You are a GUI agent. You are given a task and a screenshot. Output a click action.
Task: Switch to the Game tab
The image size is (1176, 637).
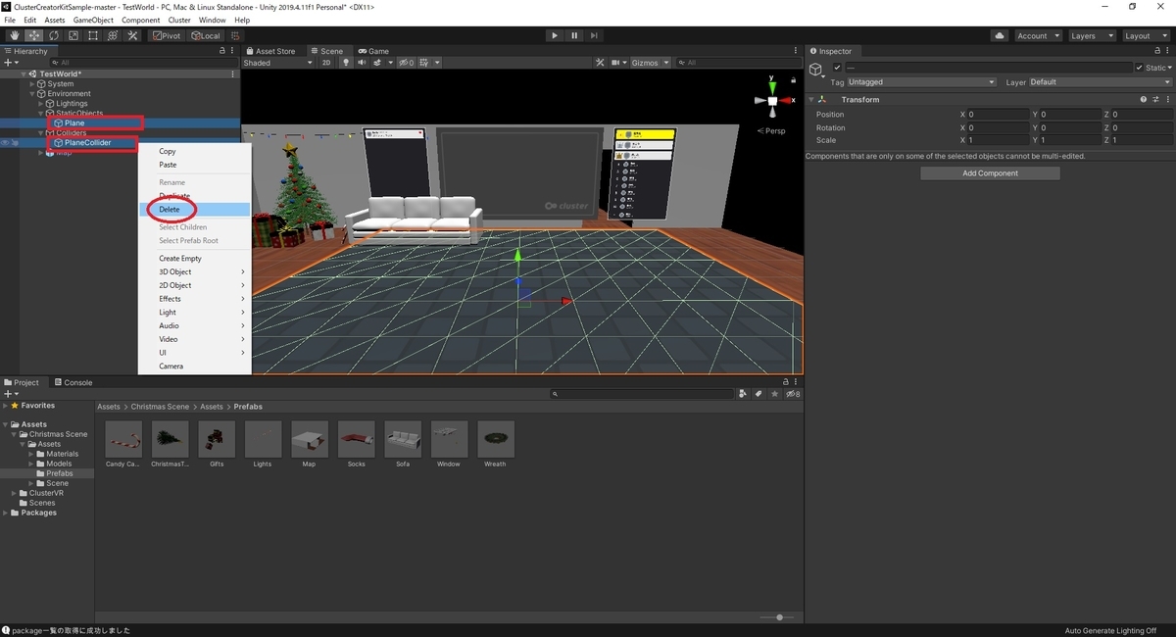pos(373,51)
